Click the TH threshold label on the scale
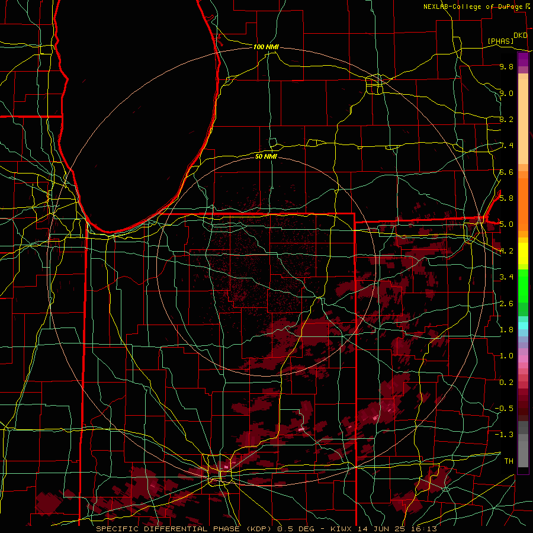The image size is (533, 533). point(509,461)
